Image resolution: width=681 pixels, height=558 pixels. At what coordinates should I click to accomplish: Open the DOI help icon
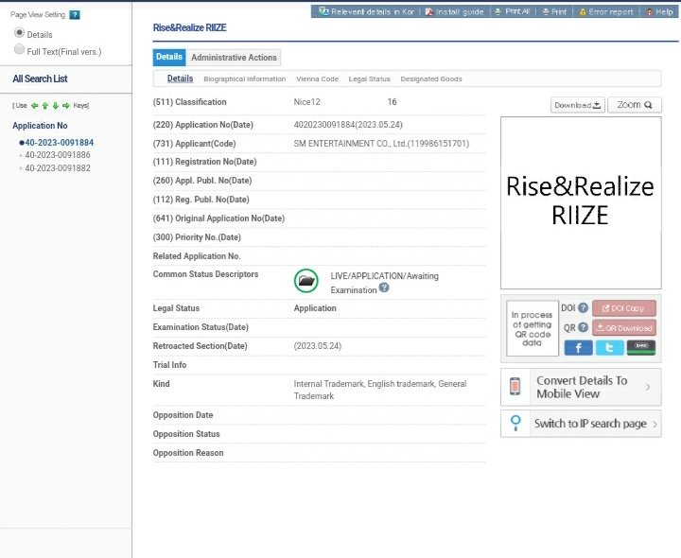(x=583, y=307)
